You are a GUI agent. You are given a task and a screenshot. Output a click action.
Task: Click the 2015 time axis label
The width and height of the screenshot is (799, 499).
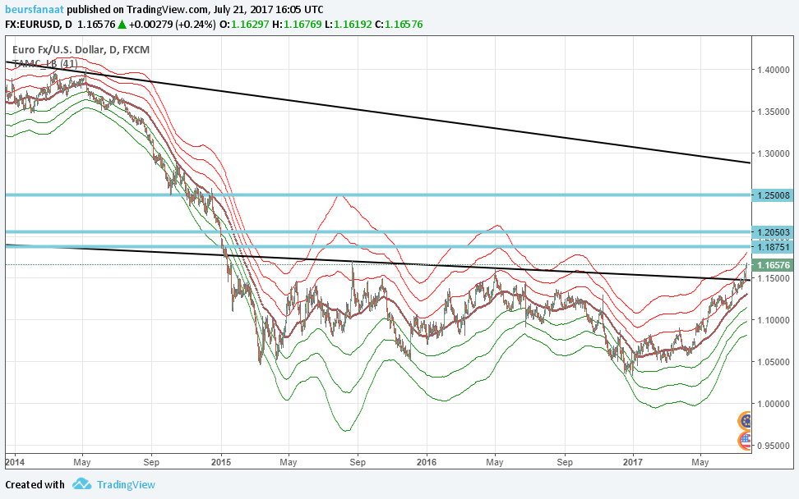[220, 462]
